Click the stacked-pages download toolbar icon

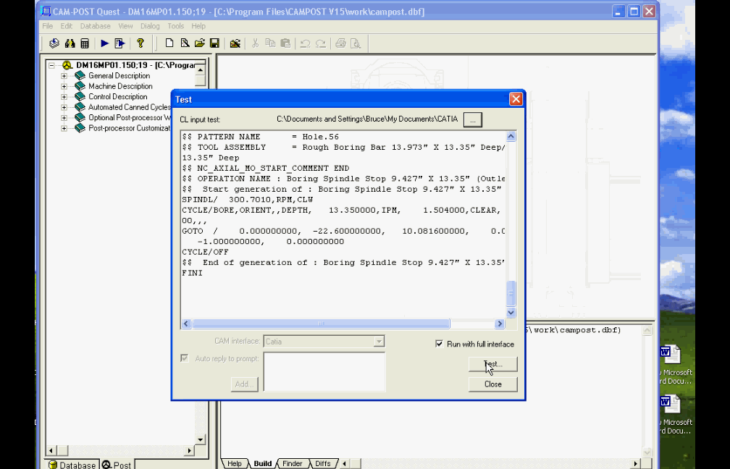coord(54,43)
